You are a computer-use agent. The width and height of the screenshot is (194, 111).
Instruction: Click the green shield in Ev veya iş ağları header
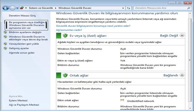click(x=65, y=36)
